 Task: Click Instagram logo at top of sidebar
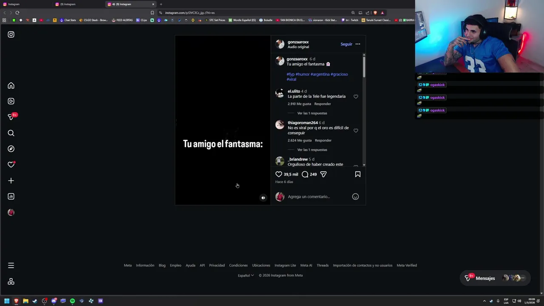pyautogui.click(x=11, y=34)
